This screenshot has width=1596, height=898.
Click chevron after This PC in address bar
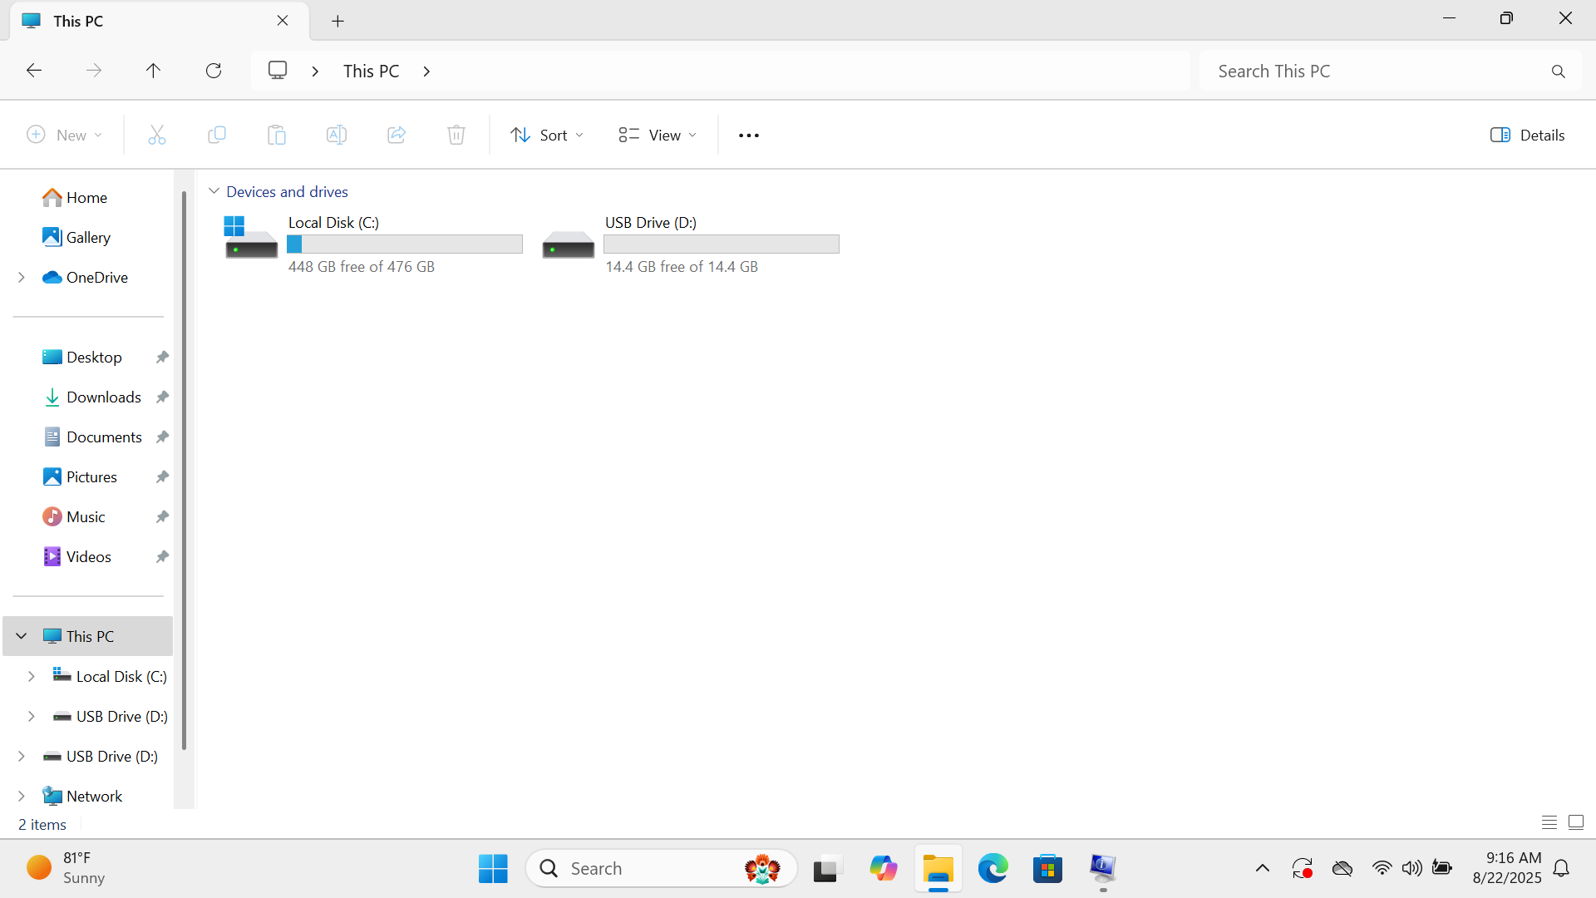pos(426,72)
